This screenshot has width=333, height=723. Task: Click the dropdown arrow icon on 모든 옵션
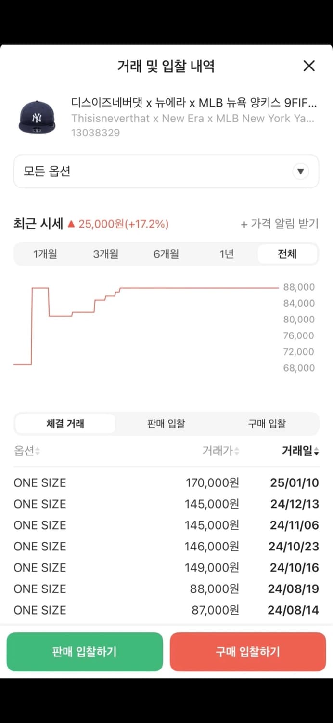[300, 171]
